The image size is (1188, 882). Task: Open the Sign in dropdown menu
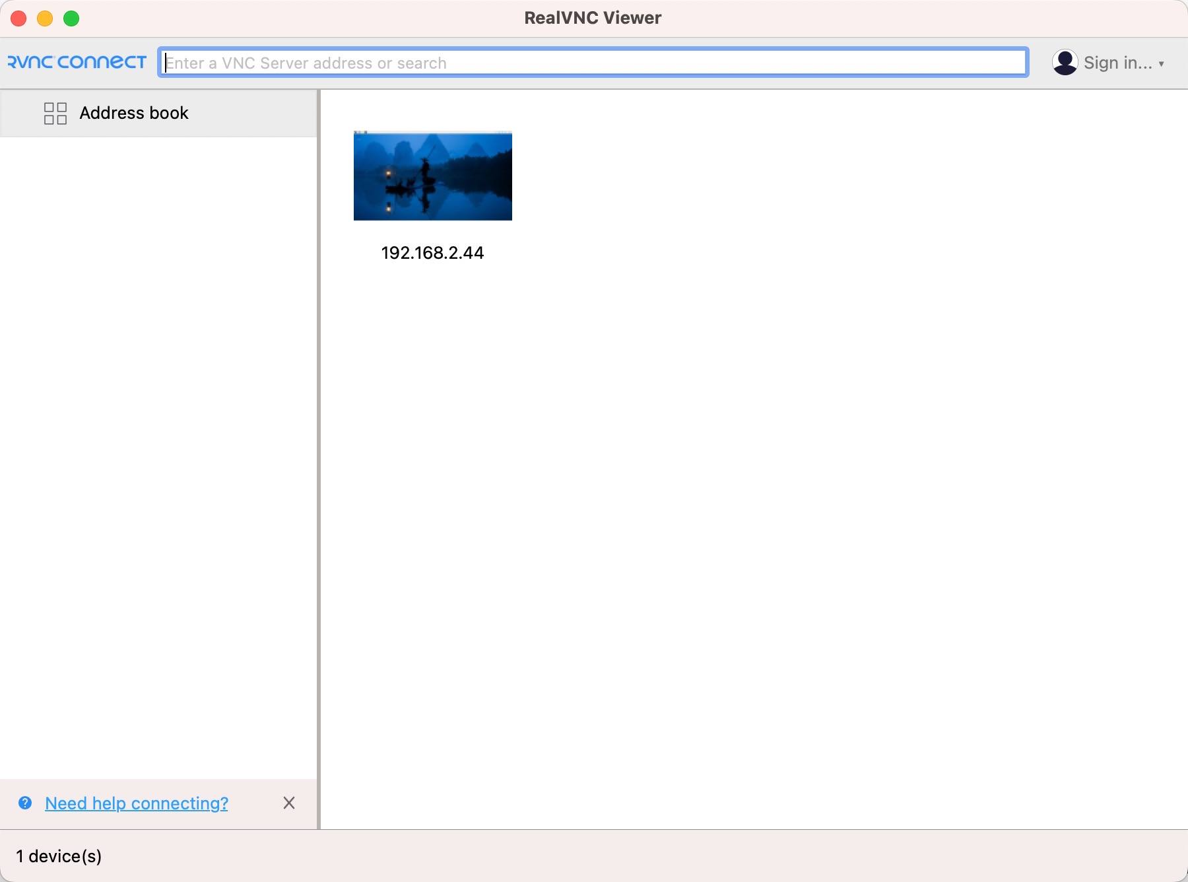point(1124,63)
